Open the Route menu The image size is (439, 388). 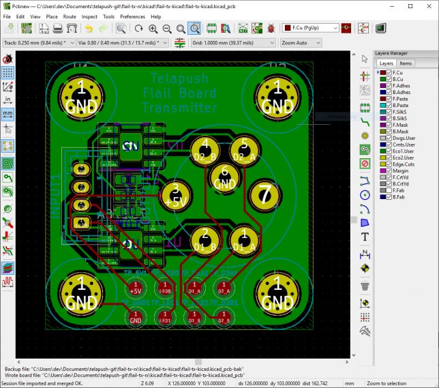pyautogui.click(x=70, y=16)
